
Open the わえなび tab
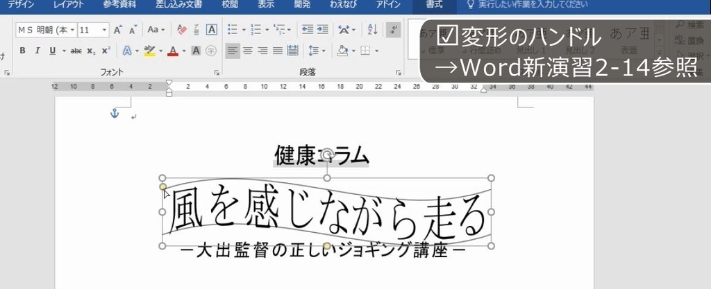[343, 5]
